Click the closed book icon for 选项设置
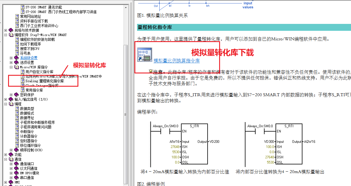 coord(16,62)
